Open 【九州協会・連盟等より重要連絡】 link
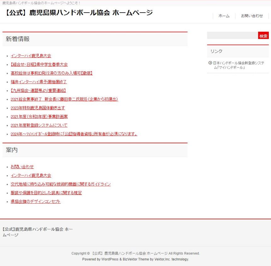This screenshot has height=266, width=271. 38,91
